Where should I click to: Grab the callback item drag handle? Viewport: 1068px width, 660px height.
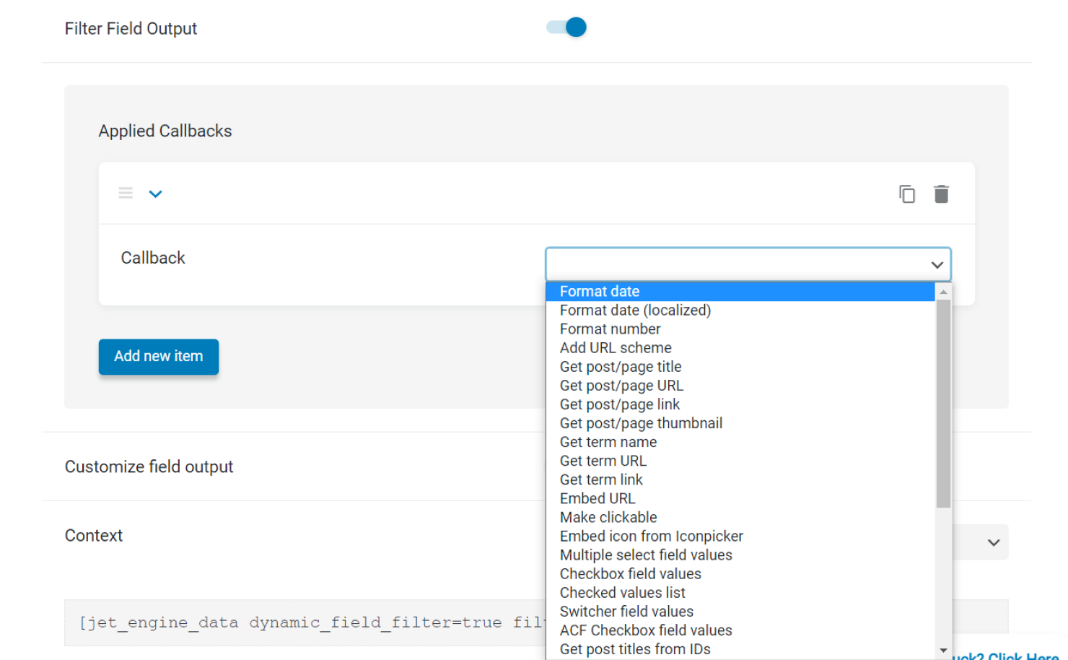pyautogui.click(x=126, y=193)
